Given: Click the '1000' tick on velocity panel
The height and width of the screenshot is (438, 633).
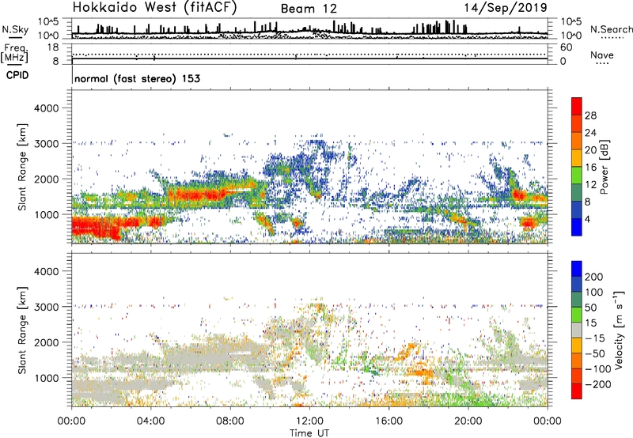Looking at the screenshot, I should coord(46,378).
